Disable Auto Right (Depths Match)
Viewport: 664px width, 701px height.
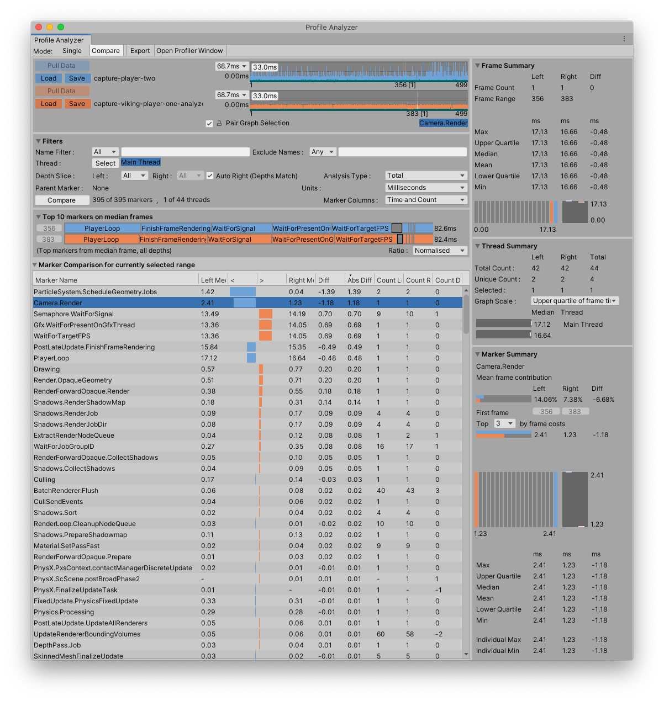click(x=210, y=176)
